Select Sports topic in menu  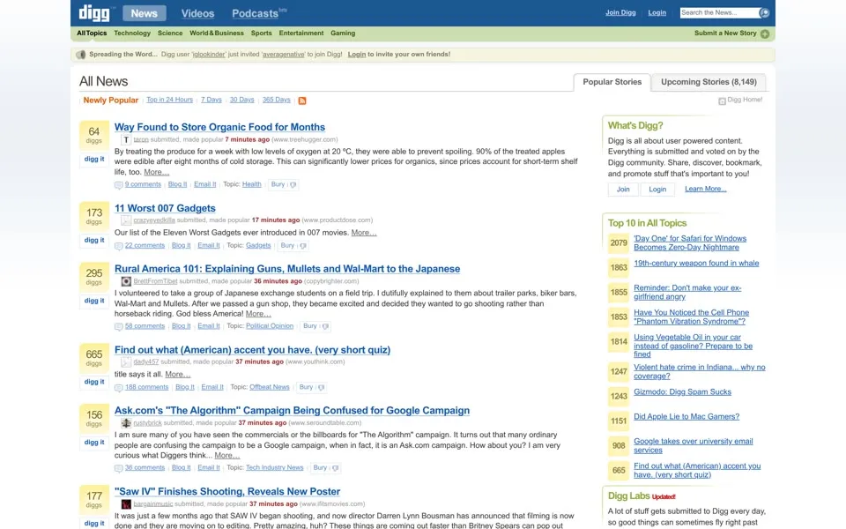261,33
